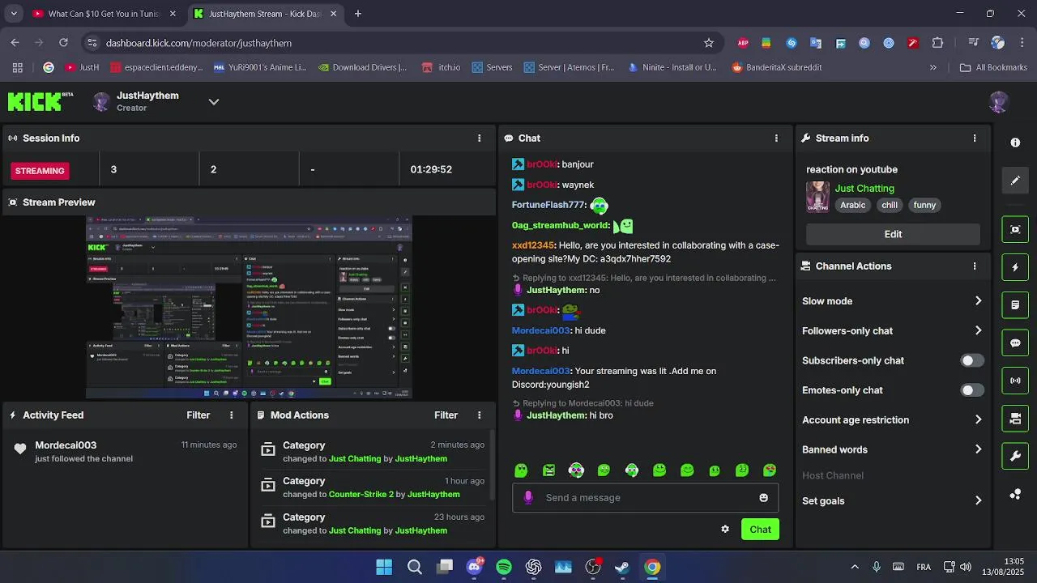Expand the JustHaythem channel switcher chevron
1037x583 pixels.
point(214,102)
